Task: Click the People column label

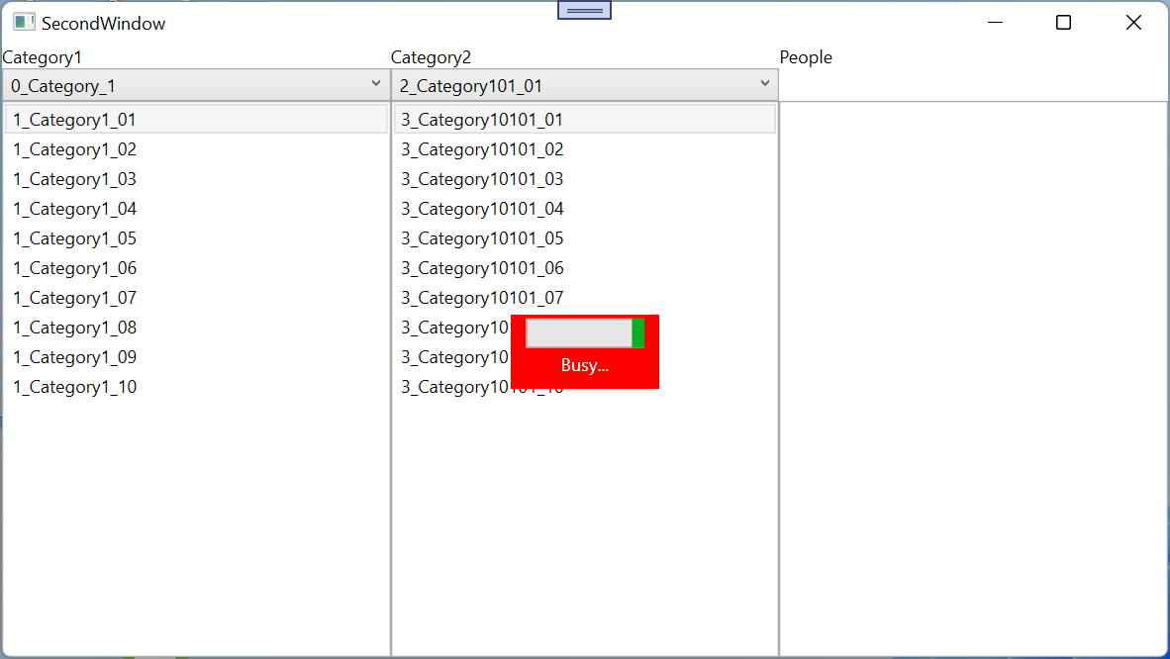Action: pos(806,57)
